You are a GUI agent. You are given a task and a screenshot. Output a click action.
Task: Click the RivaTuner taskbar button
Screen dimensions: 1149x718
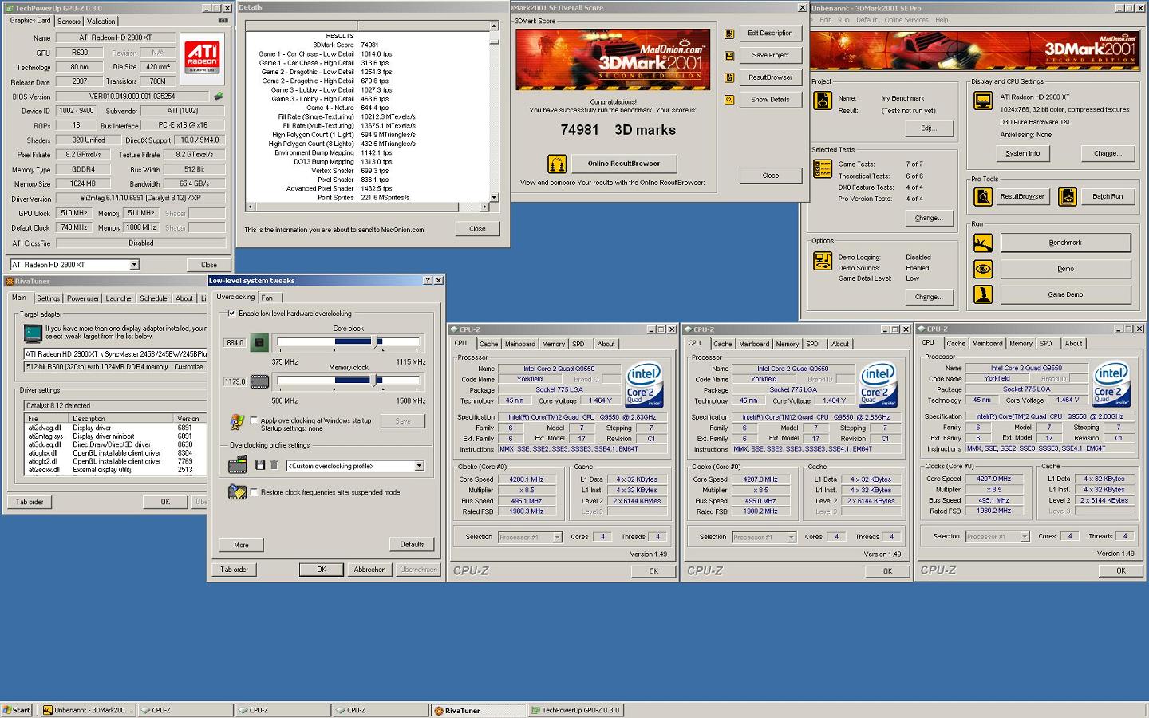(x=479, y=710)
